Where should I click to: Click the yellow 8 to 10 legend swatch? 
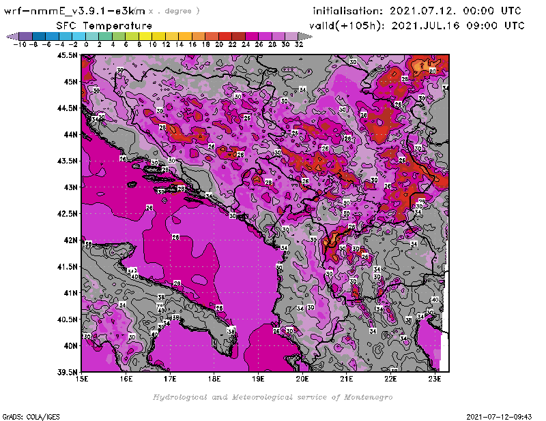145,36
